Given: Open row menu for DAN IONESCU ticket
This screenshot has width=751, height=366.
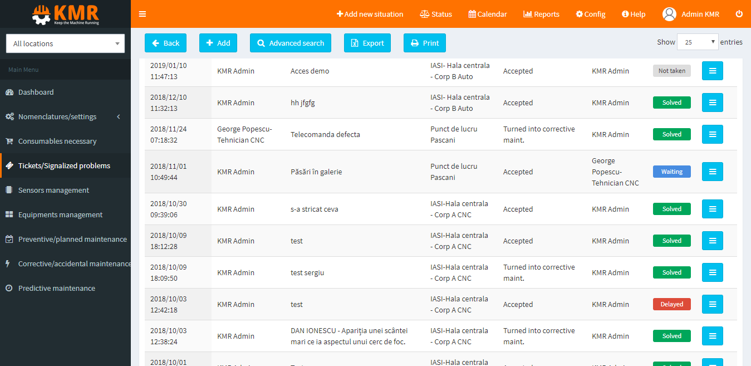Looking at the screenshot, I should point(713,336).
